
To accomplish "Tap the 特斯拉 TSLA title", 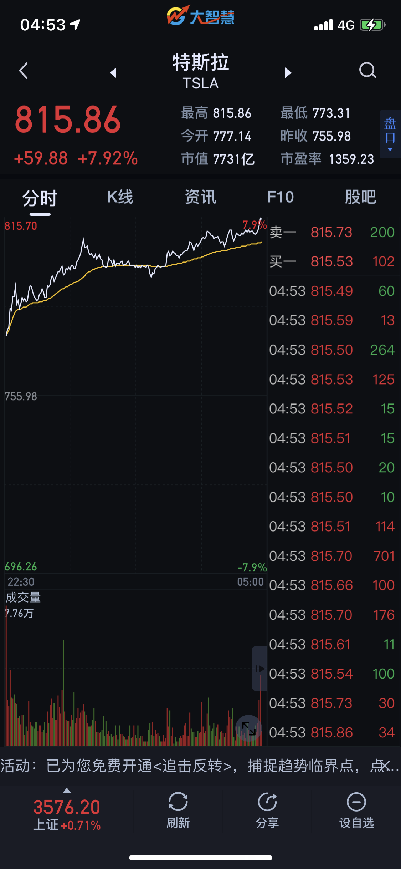I will [x=200, y=71].
